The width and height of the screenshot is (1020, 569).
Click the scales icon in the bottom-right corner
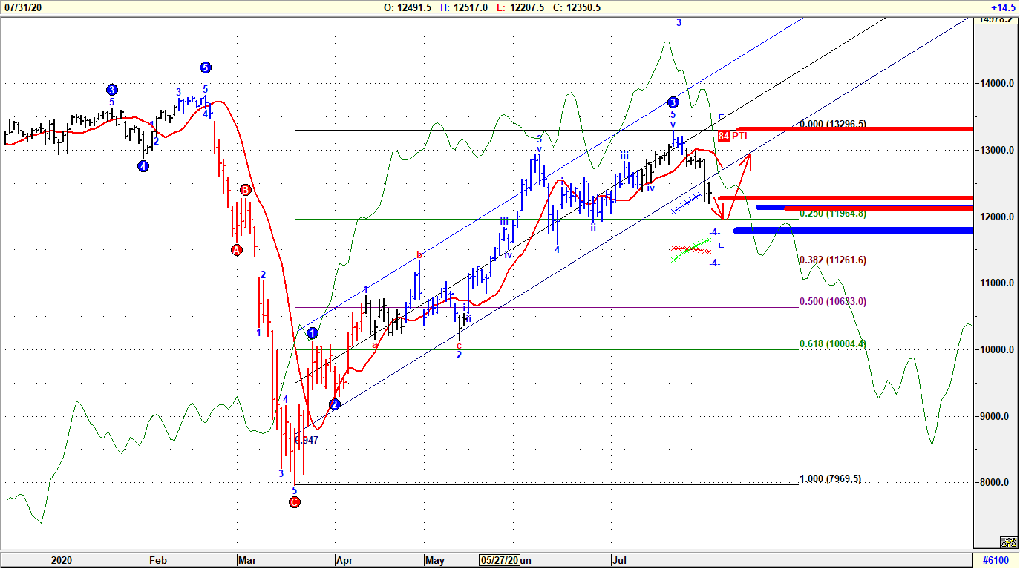point(1007,542)
